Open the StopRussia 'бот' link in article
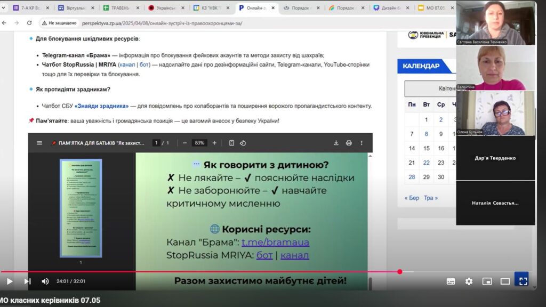This screenshot has height=307, width=546. (x=144, y=64)
